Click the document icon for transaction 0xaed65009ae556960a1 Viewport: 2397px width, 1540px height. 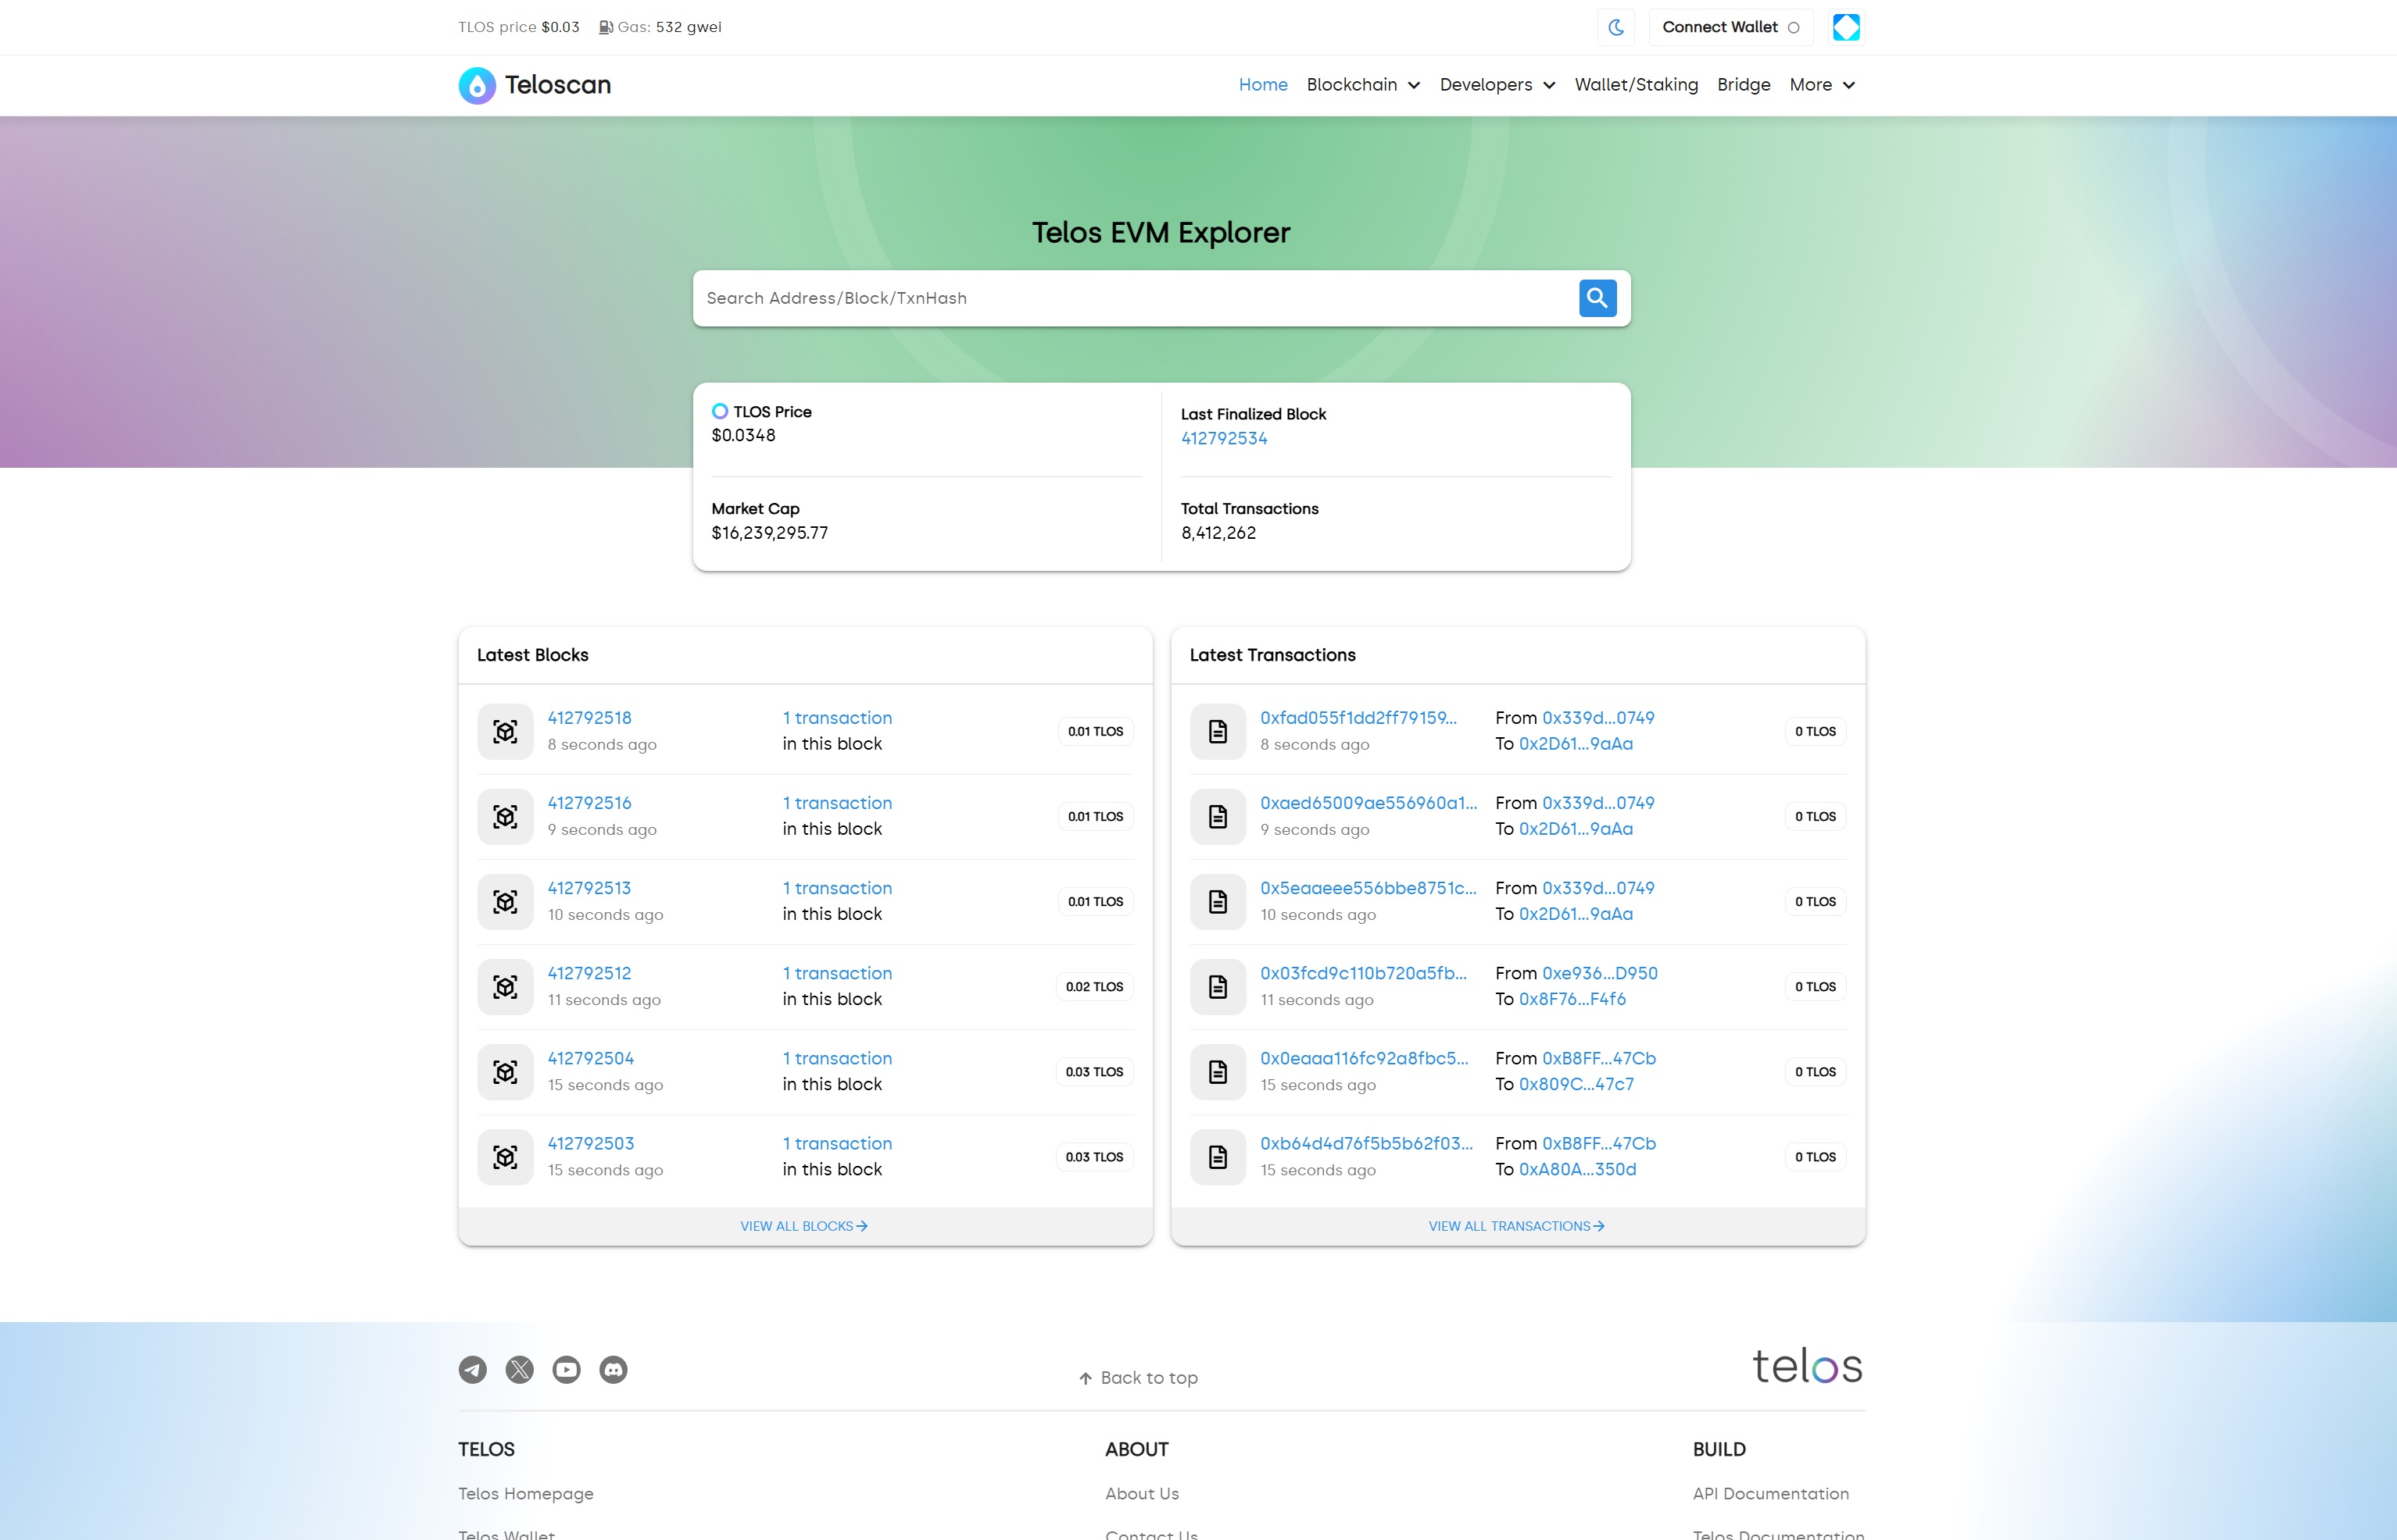[1218, 817]
